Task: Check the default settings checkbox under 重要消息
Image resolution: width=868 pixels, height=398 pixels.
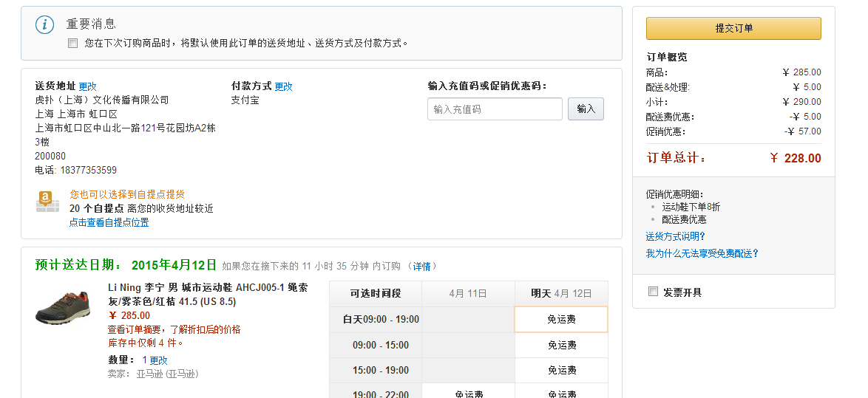Action: [72, 43]
